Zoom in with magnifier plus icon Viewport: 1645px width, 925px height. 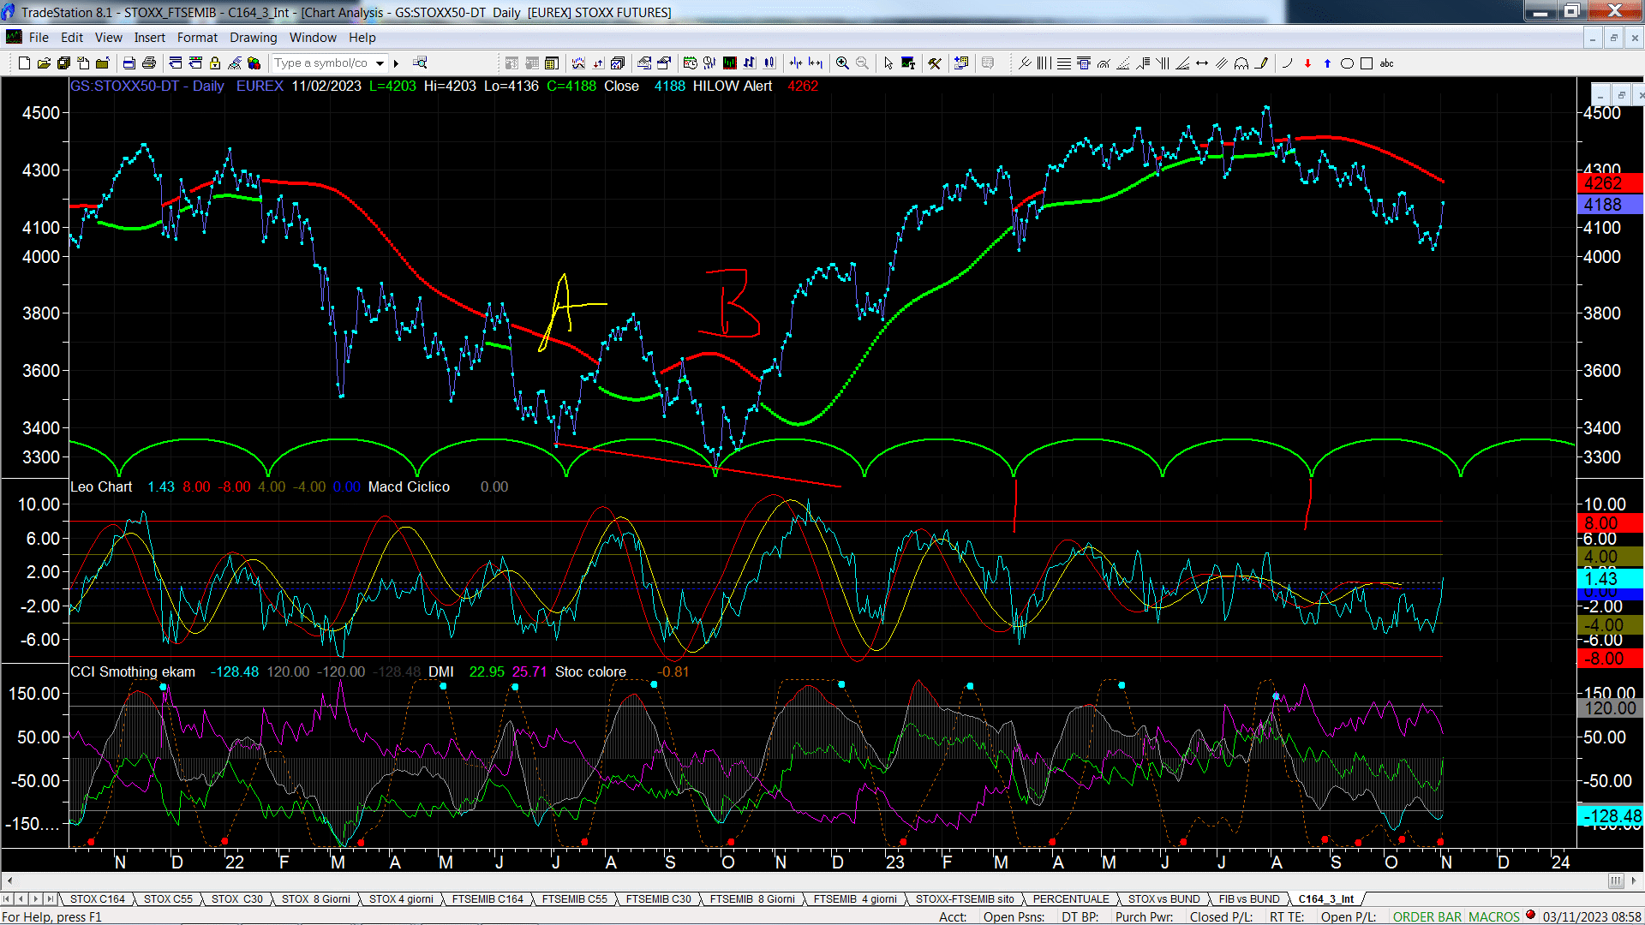point(842,63)
